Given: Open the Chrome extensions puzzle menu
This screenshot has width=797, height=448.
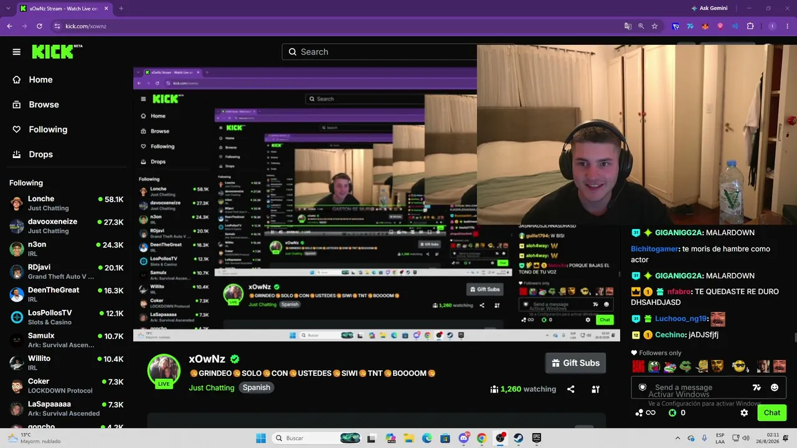Looking at the screenshot, I should (750, 26).
